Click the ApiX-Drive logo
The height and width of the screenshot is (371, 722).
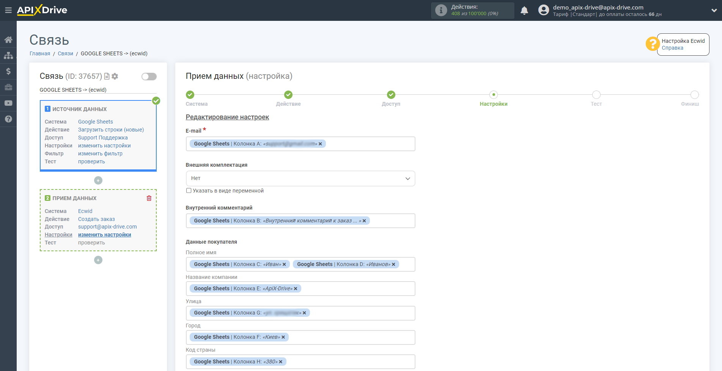[x=42, y=10]
